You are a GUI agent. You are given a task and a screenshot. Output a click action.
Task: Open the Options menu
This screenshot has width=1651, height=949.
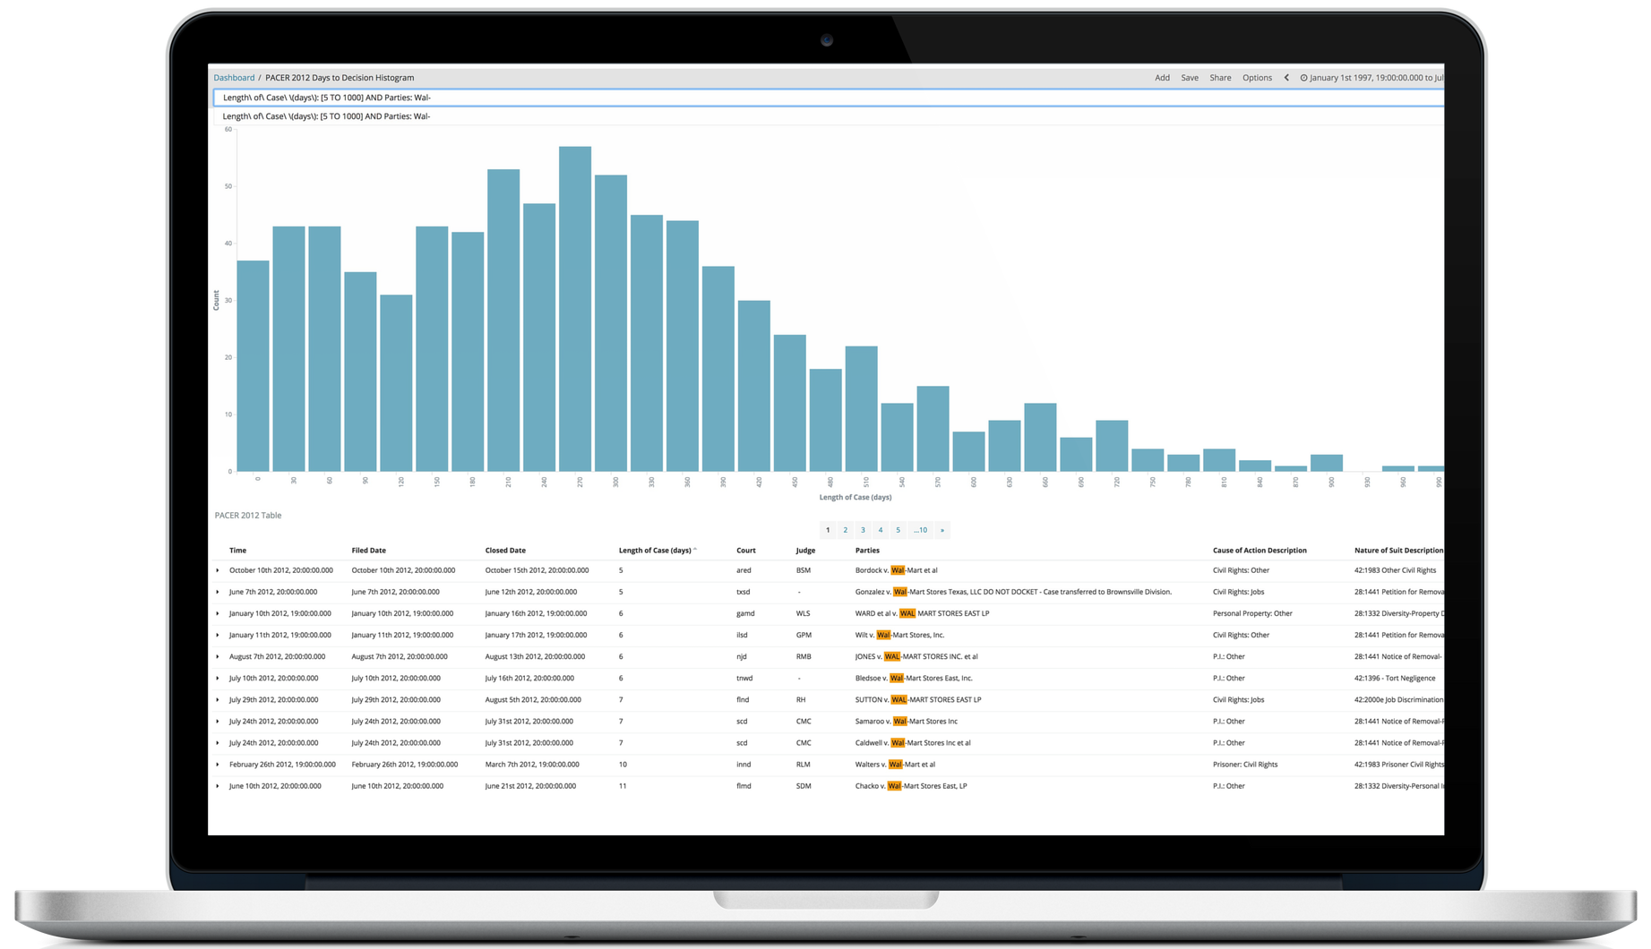pyautogui.click(x=1257, y=78)
